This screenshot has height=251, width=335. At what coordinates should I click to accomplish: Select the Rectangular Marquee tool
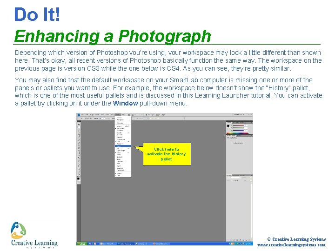pos(79,127)
